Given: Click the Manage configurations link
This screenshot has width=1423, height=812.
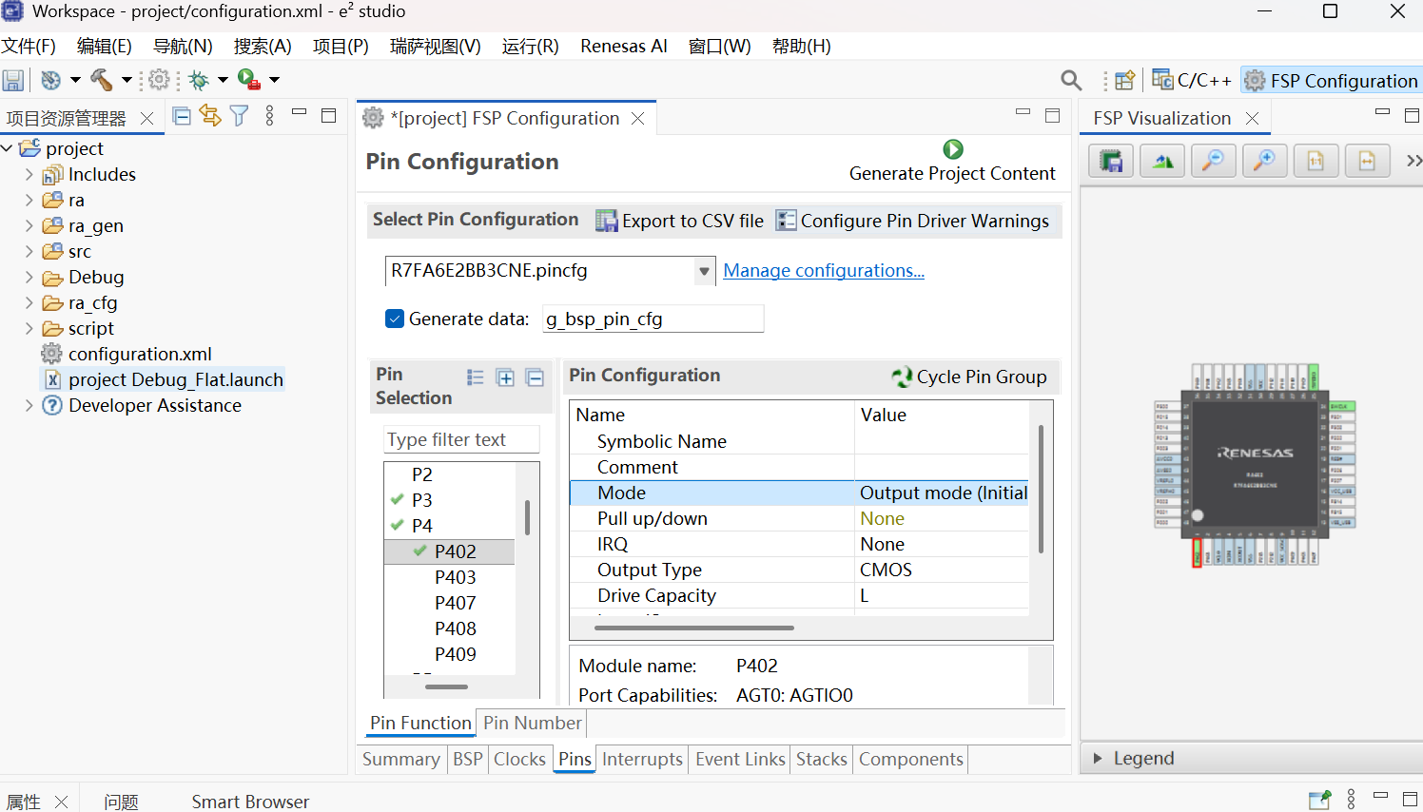Looking at the screenshot, I should [824, 270].
